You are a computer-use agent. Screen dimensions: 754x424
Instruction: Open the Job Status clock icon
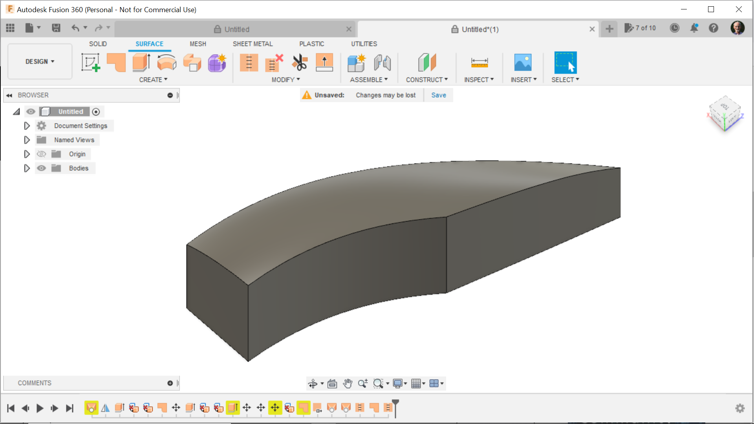pos(675,28)
